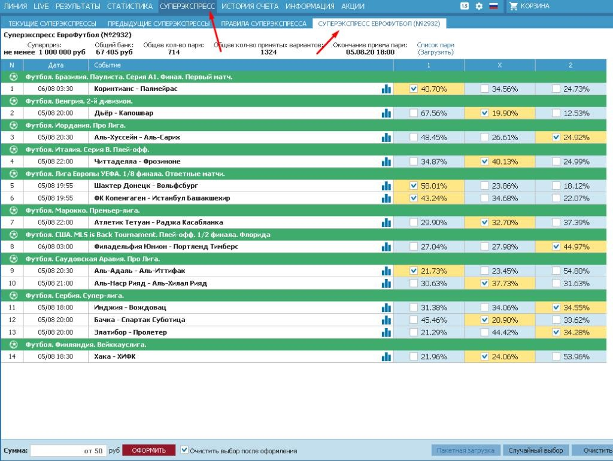This screenshot has height=461, width=613.
Task: Click the shopping cart icon
Action: [514, 6]
